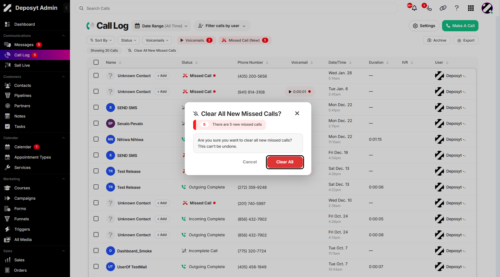Open Messages in the sidebar
This screenshot has height=277, width=500.
(x=24, y=45)
